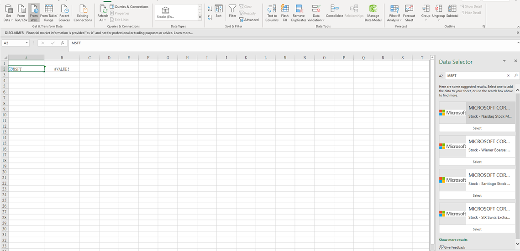Select the Nasdaq Microsoft result
The image size is (520, 251).
click(477, 128)
